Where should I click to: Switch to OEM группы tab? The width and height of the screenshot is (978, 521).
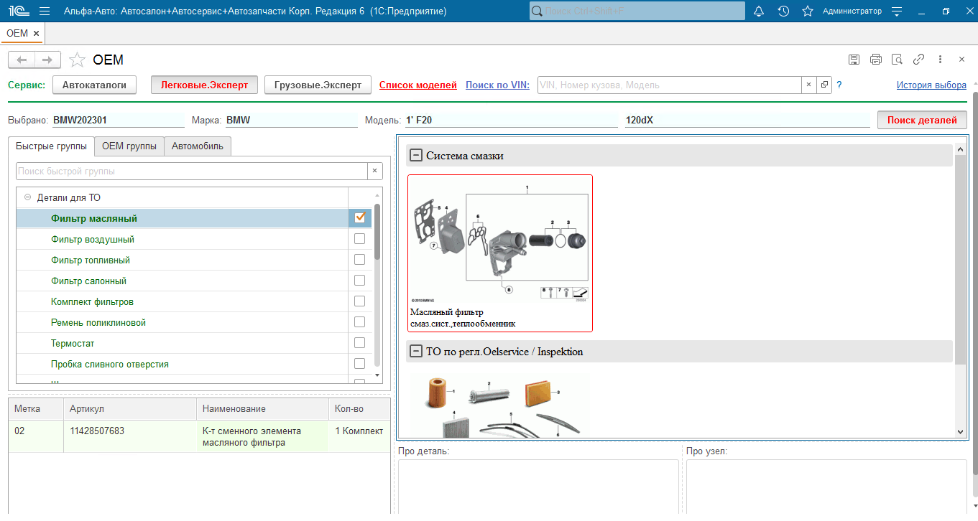(x=129, y=146)
